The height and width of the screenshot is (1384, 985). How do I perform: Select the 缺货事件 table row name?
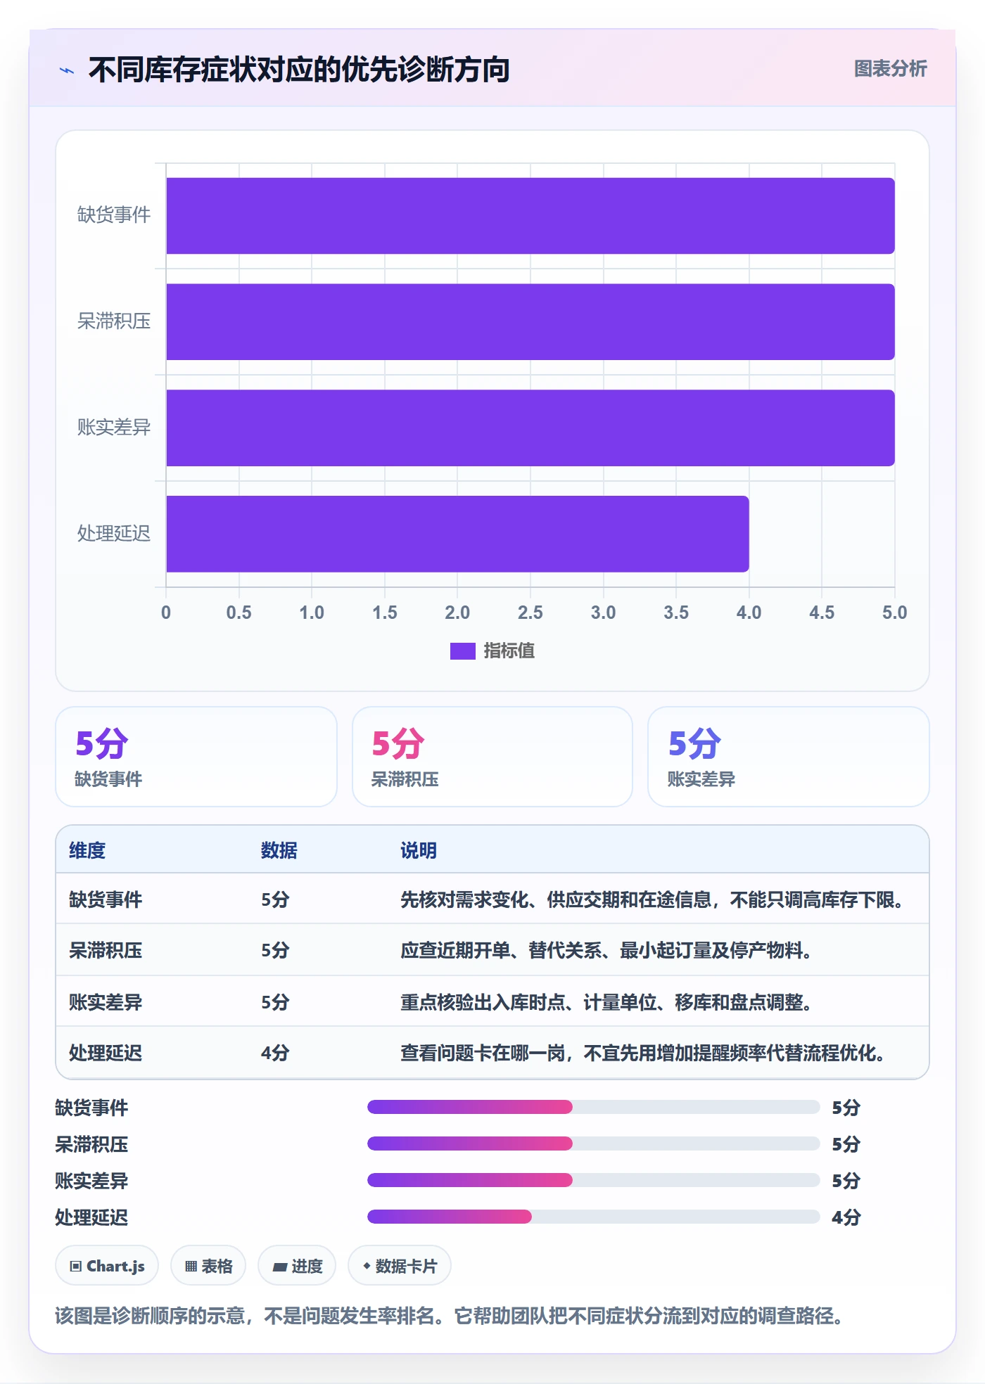106,900
